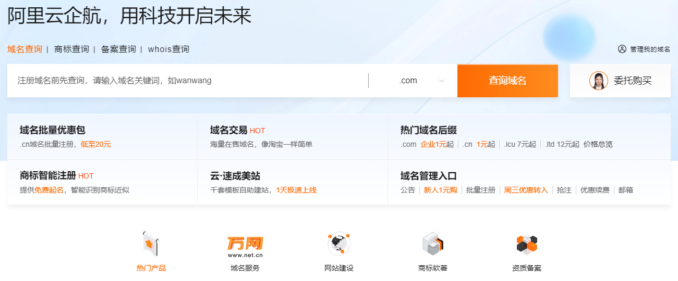Select the 网站建设 label

339,268
